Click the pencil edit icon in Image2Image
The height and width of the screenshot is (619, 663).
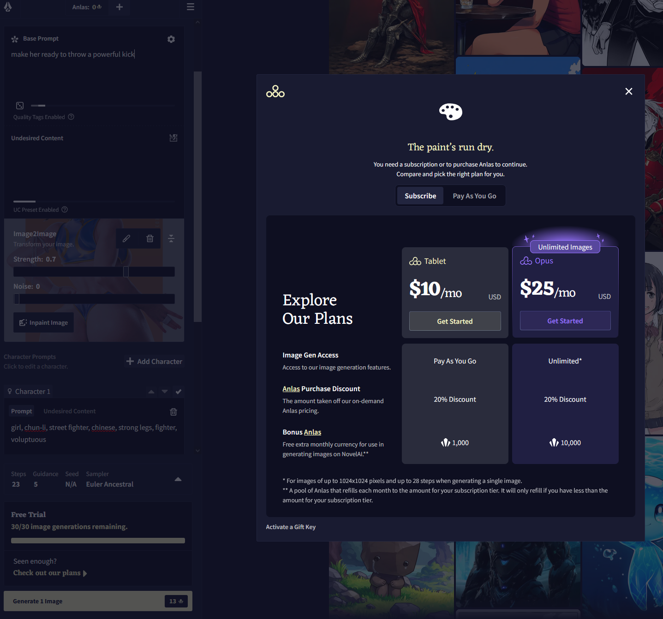[126, 238]
